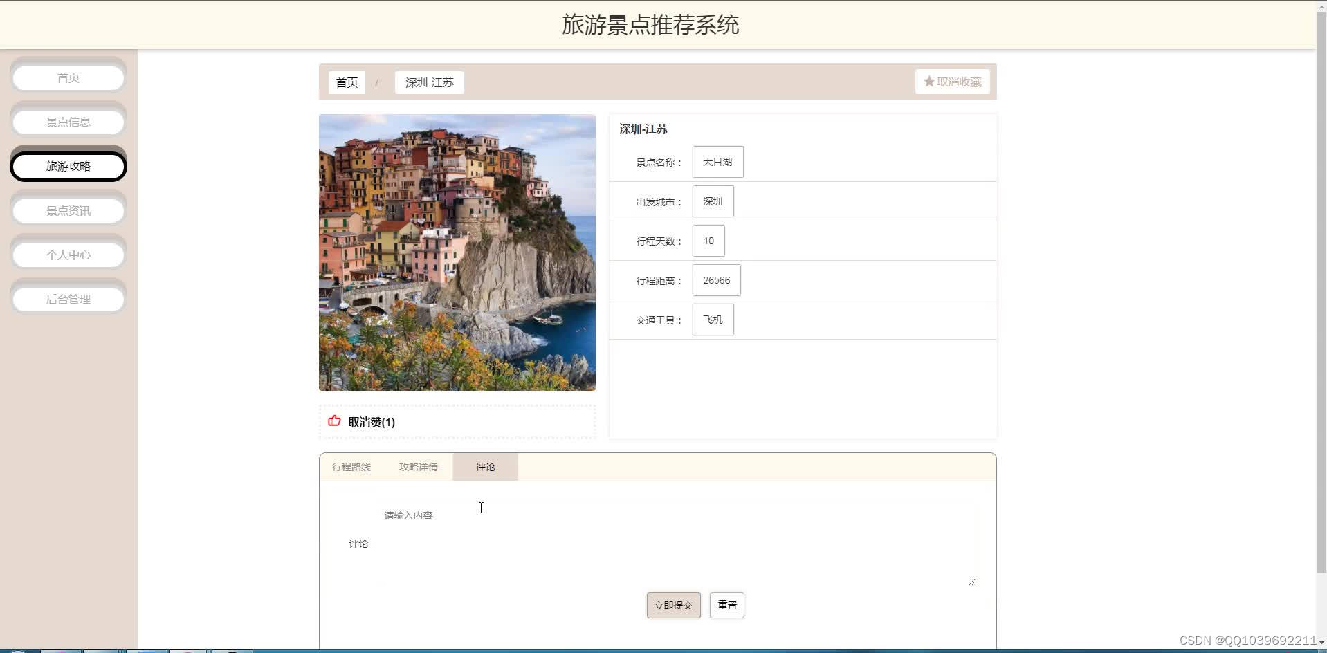The image size is (1327, 653).
Task: Click the 天目湖 value box
Action: click(717, 162)
